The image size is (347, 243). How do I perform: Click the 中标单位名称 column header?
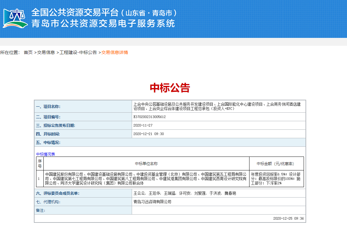tap(146, 163)
